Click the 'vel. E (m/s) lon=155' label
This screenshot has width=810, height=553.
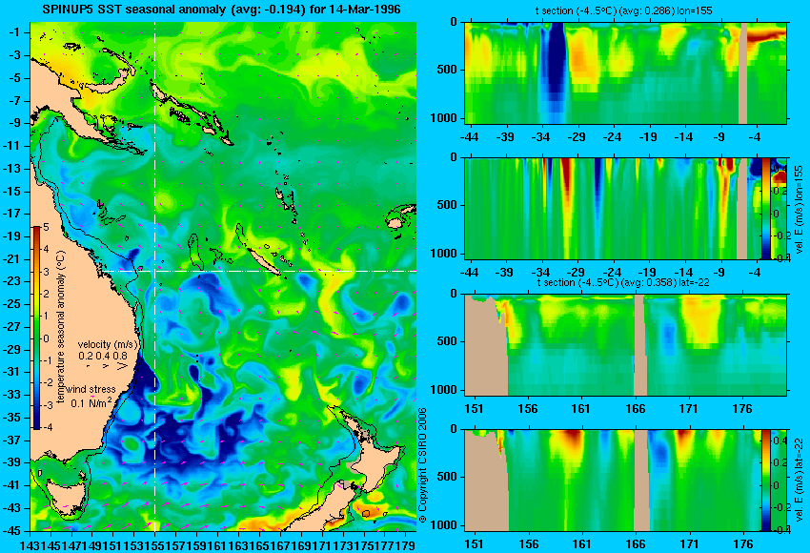tap(800, 211)
